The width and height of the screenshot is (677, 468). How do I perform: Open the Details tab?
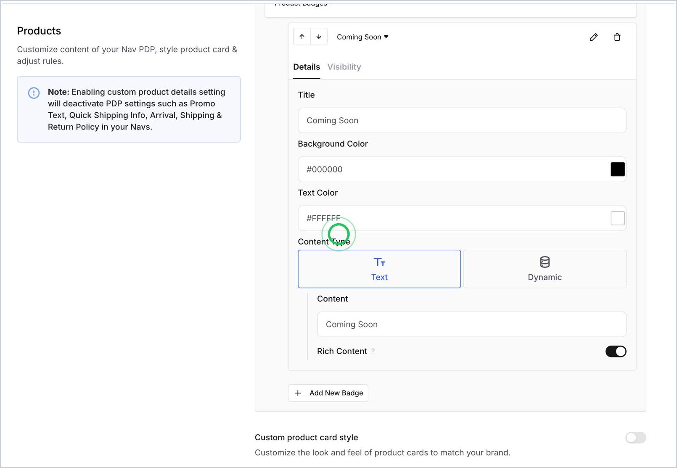(307, 67)
